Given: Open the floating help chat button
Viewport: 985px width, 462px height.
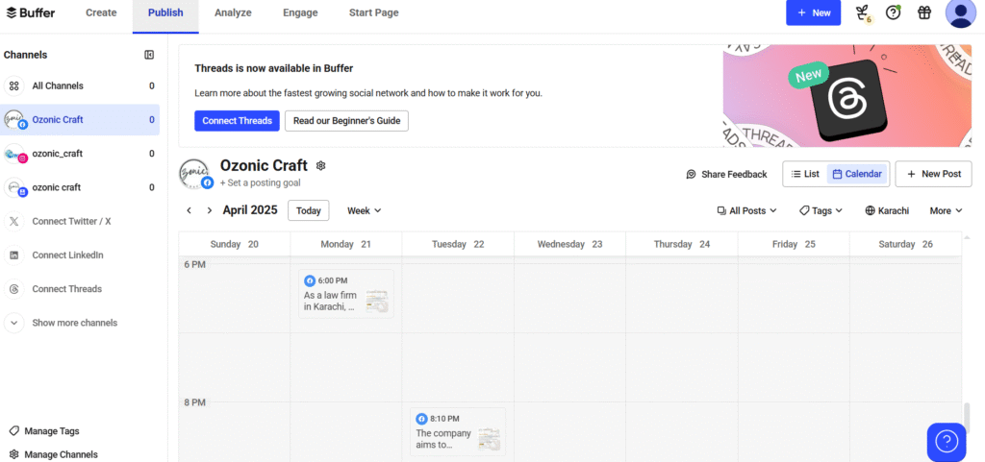Looking at the screenshot, I should point(946,441).
